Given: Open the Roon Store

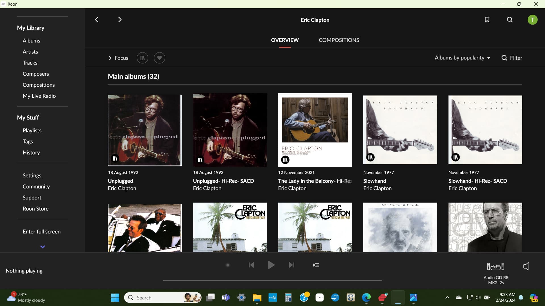Looking at the screenshot, I should click(x=35, y=209).
